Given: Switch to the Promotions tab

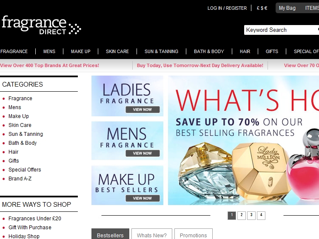Looking at the screenshot, I should tap(194, 234).
